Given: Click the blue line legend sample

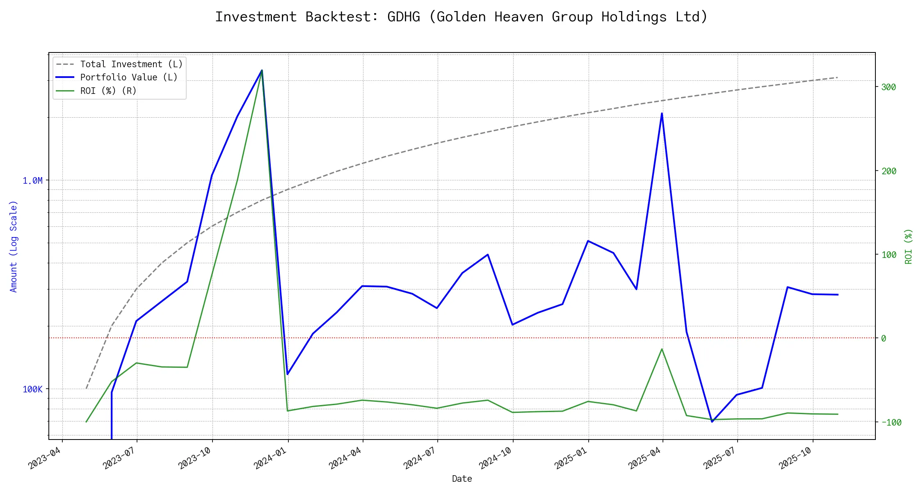Looking at the screenshot, I should (65, 77).
